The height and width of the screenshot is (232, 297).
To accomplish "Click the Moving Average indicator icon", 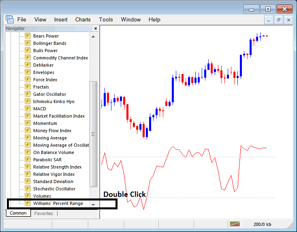I will point(28,137).
